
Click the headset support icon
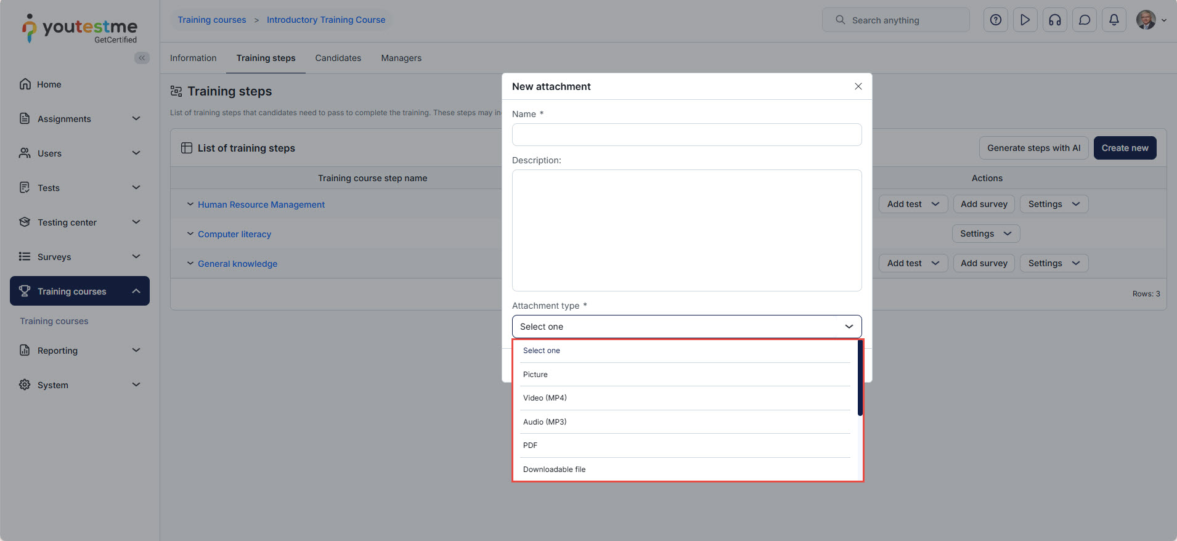point(1054,20)
